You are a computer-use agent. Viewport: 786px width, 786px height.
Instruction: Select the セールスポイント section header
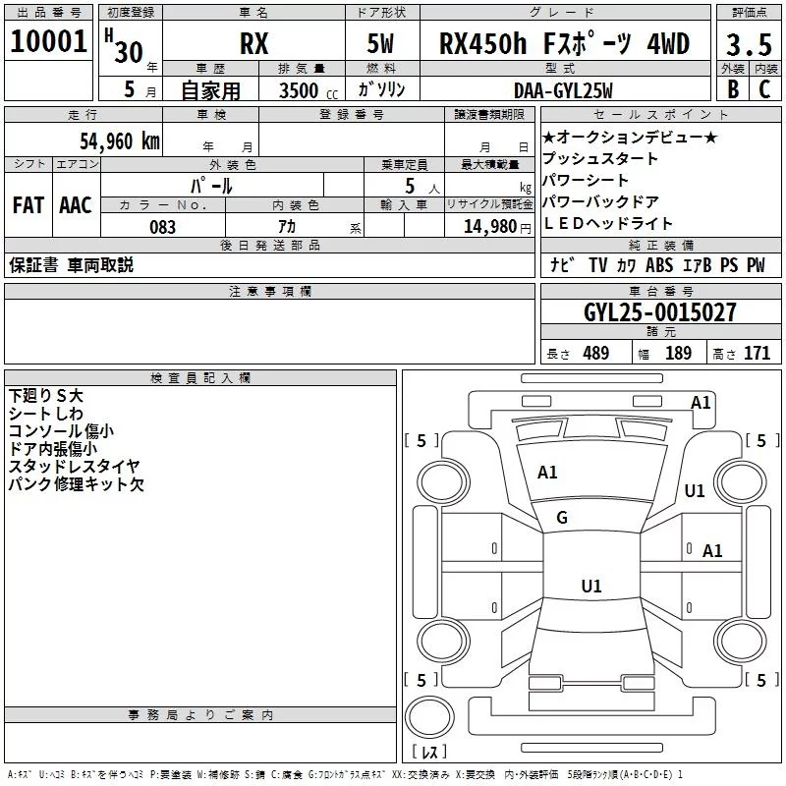660,114
